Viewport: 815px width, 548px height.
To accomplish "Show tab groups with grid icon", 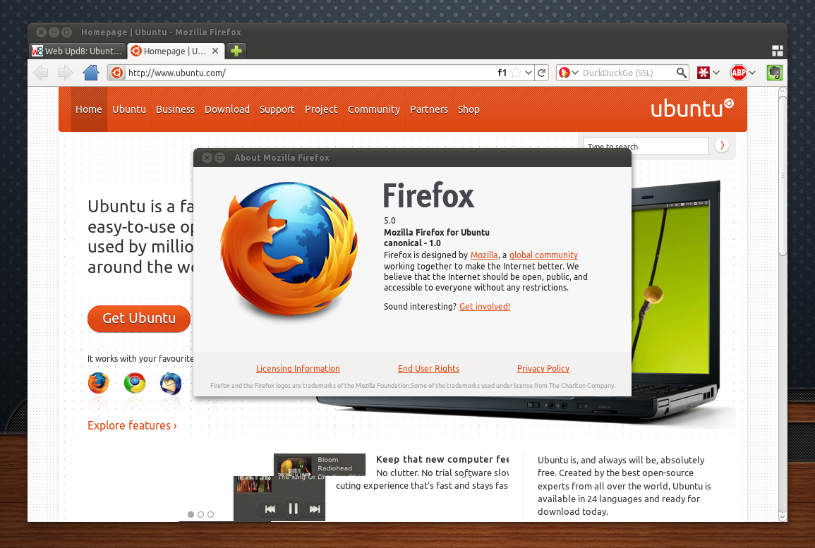I will 778,50.
